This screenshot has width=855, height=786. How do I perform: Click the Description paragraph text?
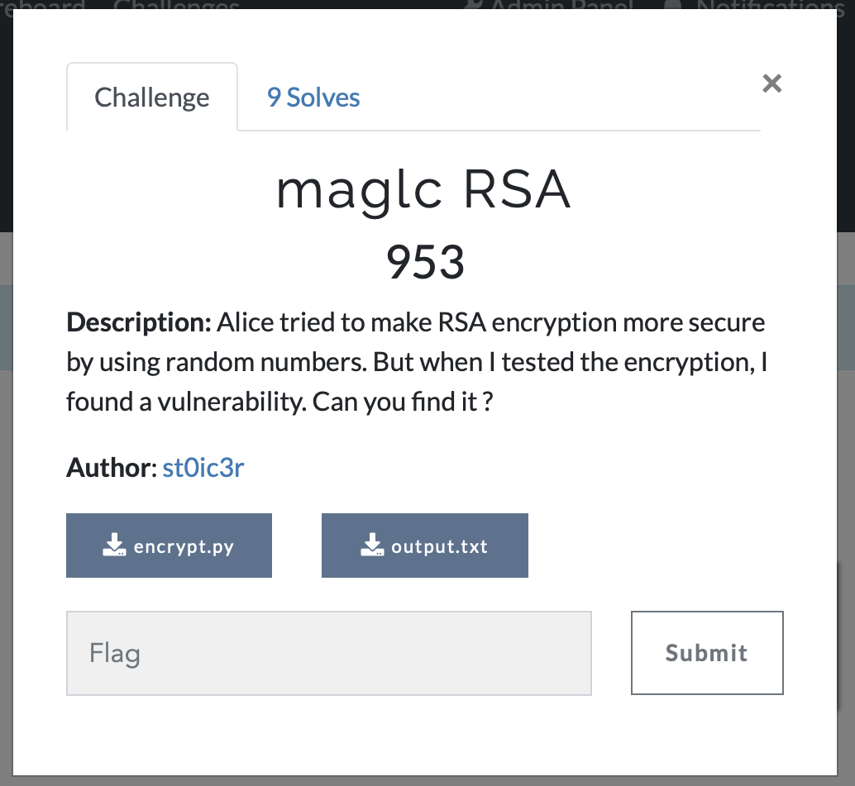[417, 362]
